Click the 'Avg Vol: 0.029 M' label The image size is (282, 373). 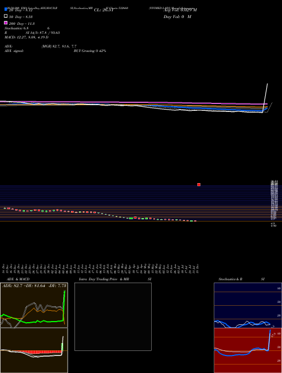(x=180, y=10)
